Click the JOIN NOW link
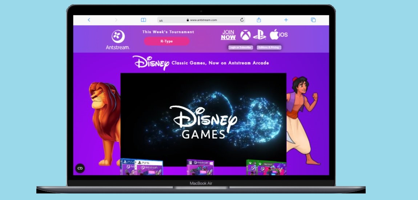The width and height of the screenshot is (418, 200). pyautogui.click(x=228, y=35)
